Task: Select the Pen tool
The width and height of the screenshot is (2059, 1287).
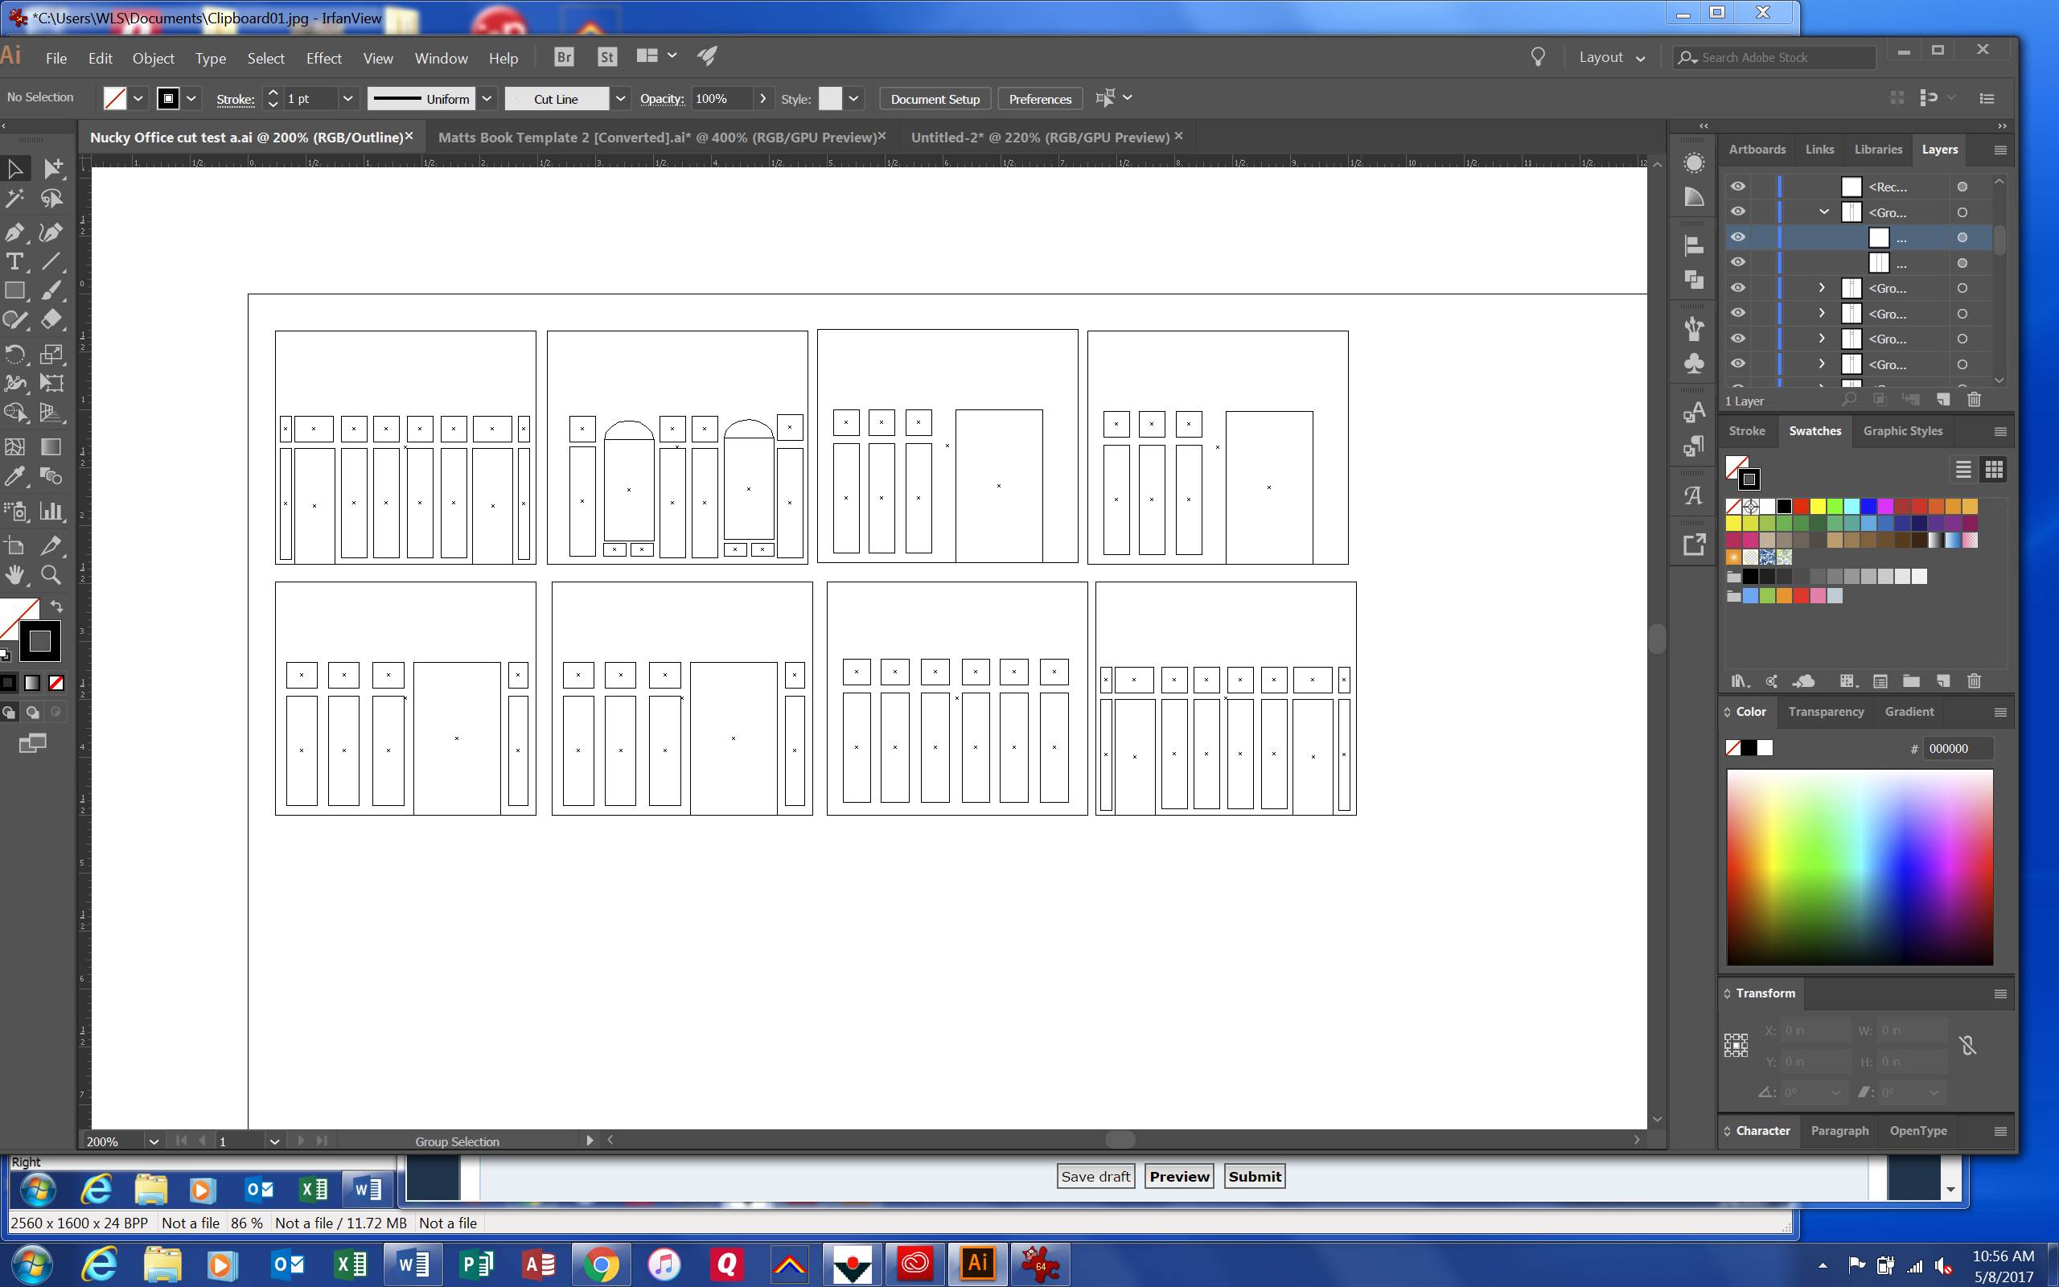Action: [x=14, y=232]
